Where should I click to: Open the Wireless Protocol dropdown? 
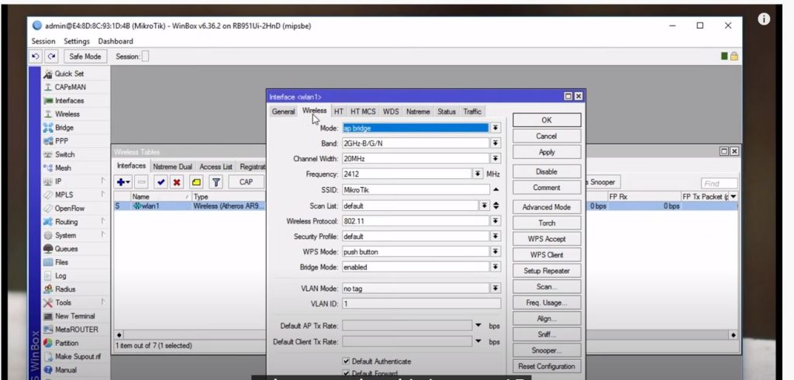tap(495, 221)
